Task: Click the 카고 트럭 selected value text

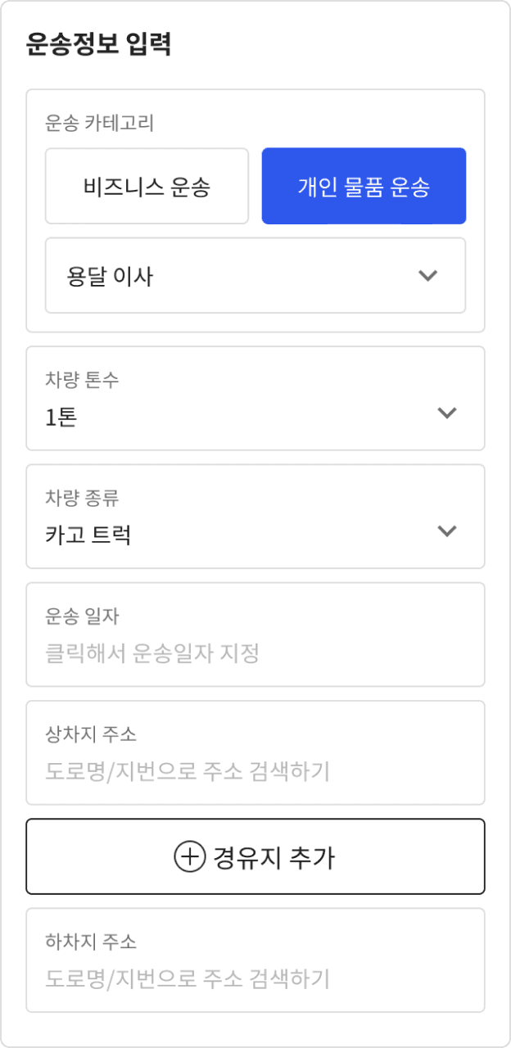Action: click(88, 536)
